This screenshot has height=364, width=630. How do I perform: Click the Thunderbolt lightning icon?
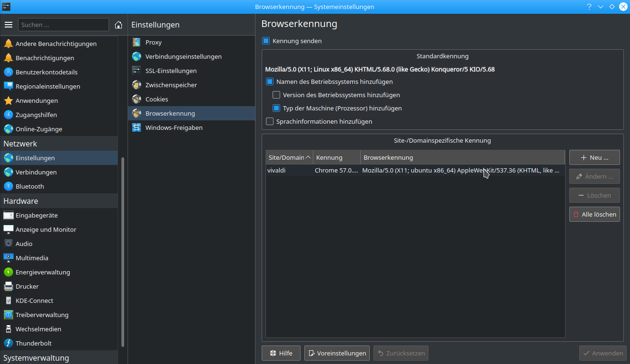click(x=9, y=343)
